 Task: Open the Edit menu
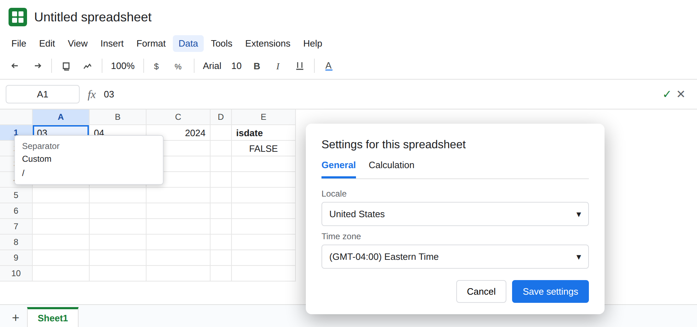click(47, 43)
